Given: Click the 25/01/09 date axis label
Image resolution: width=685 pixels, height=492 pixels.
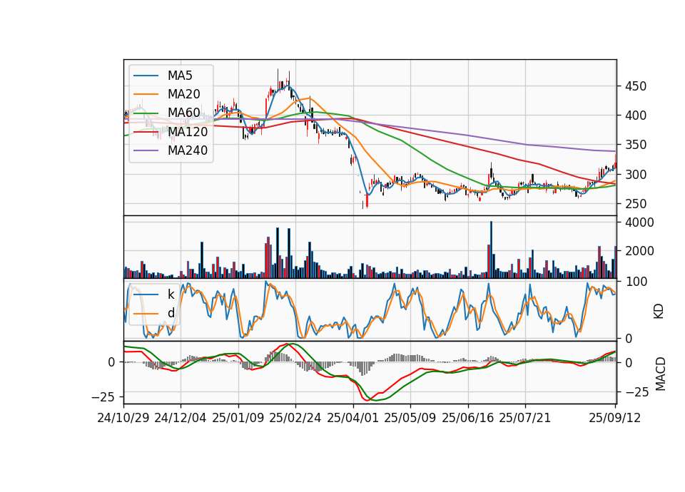Looking at the screenshot, I should 238,418.
